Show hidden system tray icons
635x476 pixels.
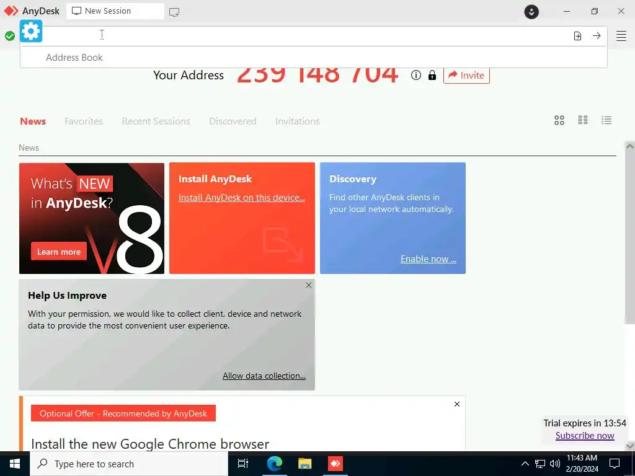pos(525,464)
